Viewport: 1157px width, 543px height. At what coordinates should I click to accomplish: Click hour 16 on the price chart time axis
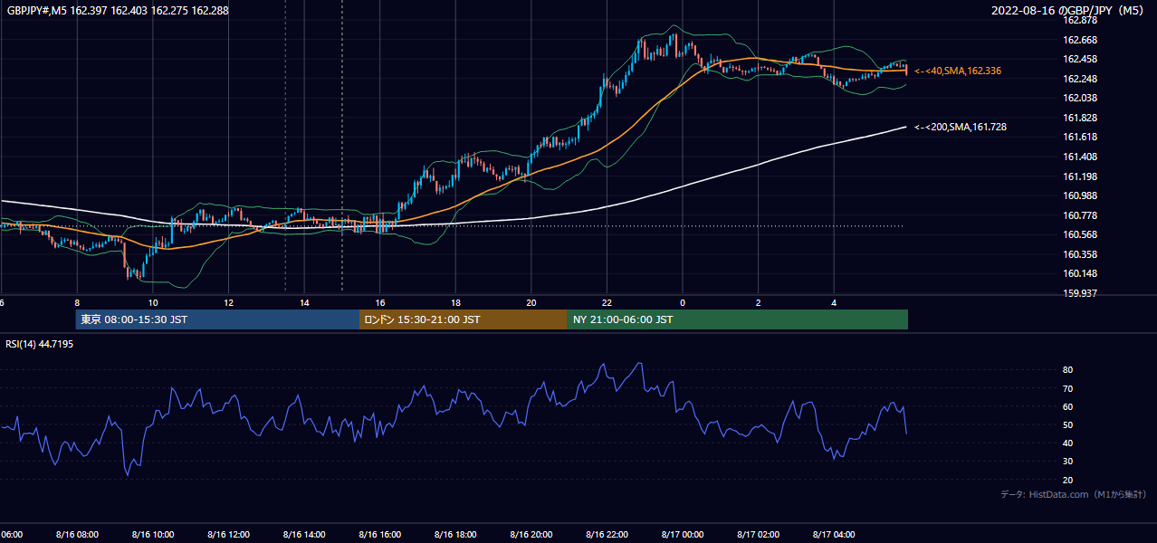[x=380, y=302]
